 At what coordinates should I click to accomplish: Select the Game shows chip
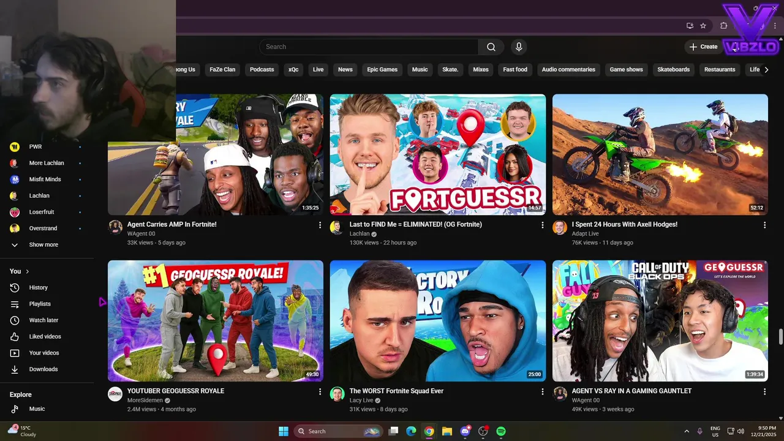[x=626, y=69]
